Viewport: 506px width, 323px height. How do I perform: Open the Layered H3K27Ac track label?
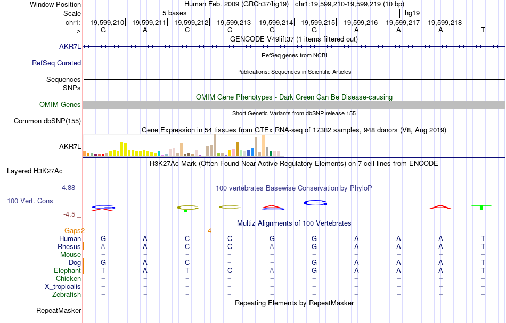[x=35, y=171]
